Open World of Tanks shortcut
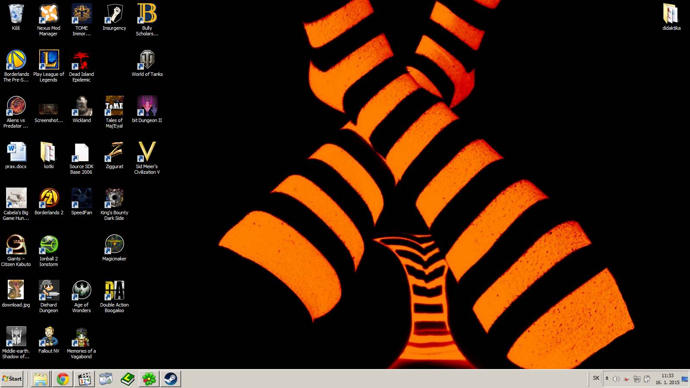This screenshot has height=388, width=690. (147, 63)
